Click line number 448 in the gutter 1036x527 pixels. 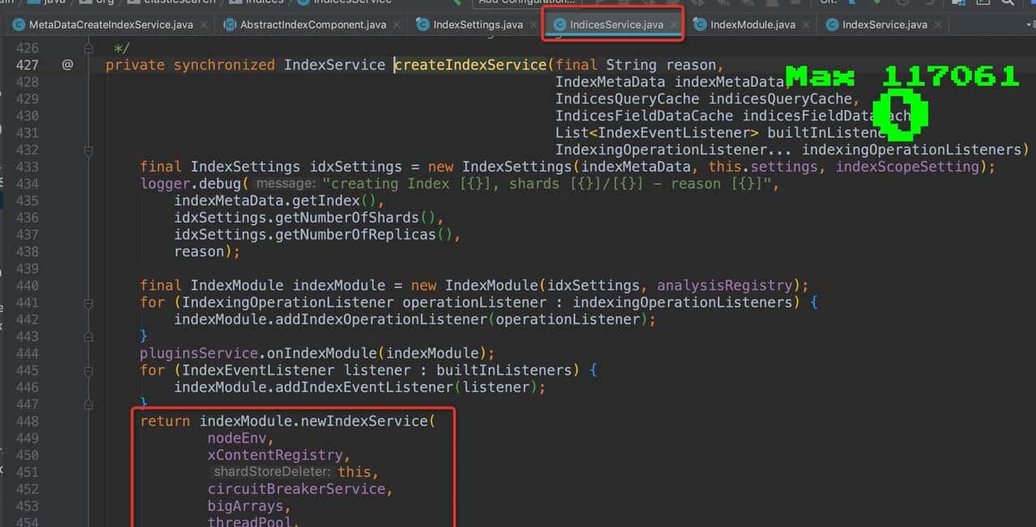coord(27,422)
